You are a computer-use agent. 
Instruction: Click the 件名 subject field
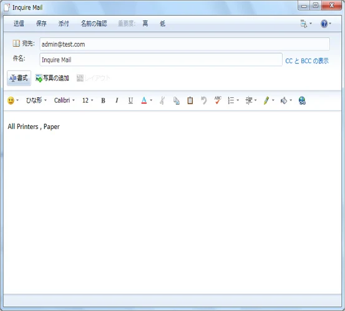point(161,59)
